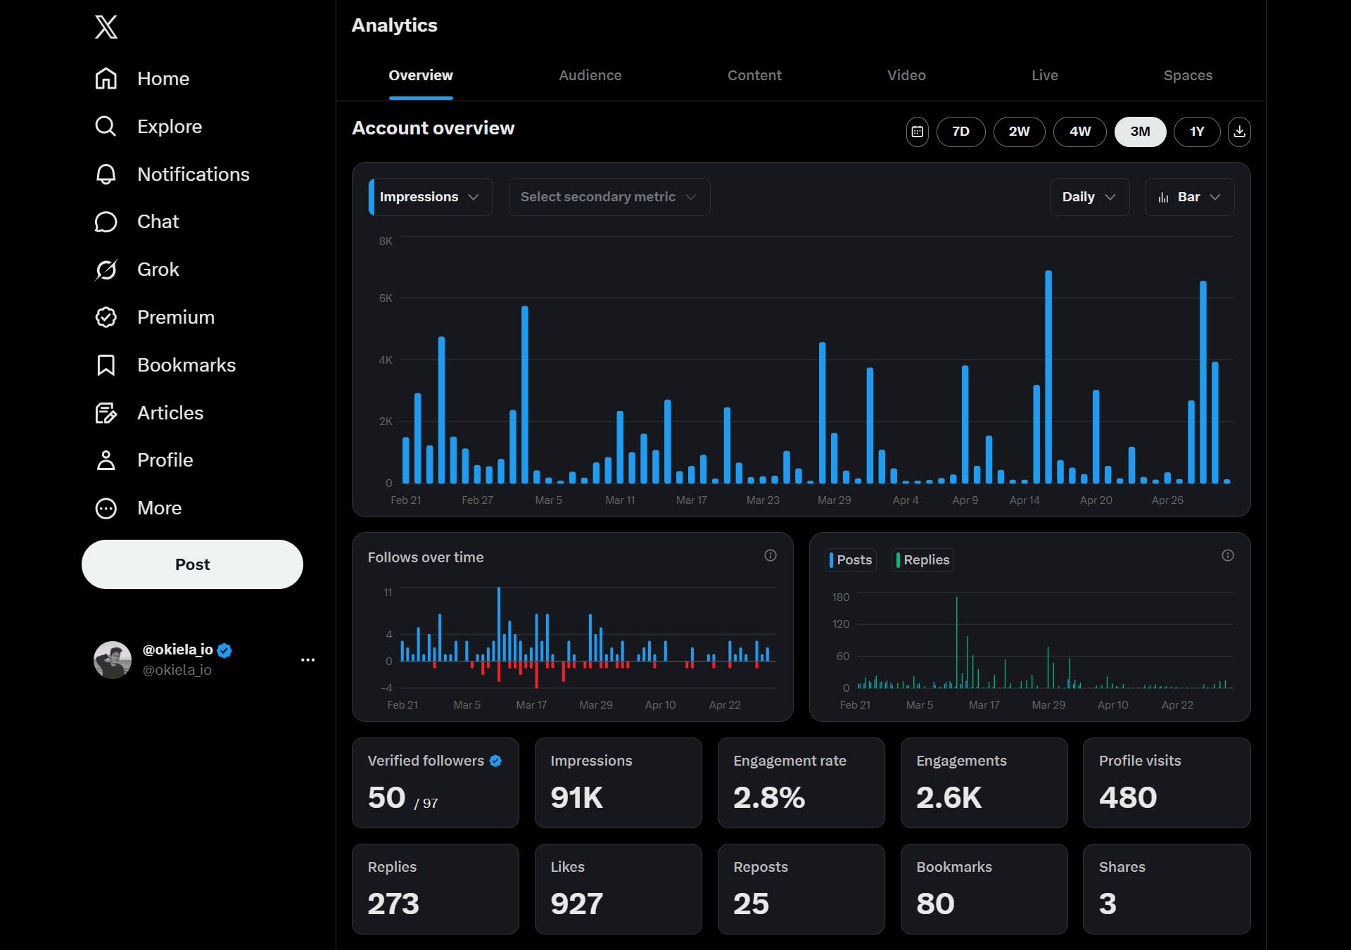Screen dimensions: 1351x950
Task: Click the Profile visits 480 card
Action: 1167,783
